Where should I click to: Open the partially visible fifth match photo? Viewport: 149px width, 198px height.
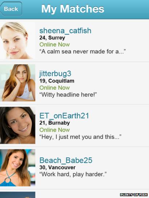pos(17,195)
